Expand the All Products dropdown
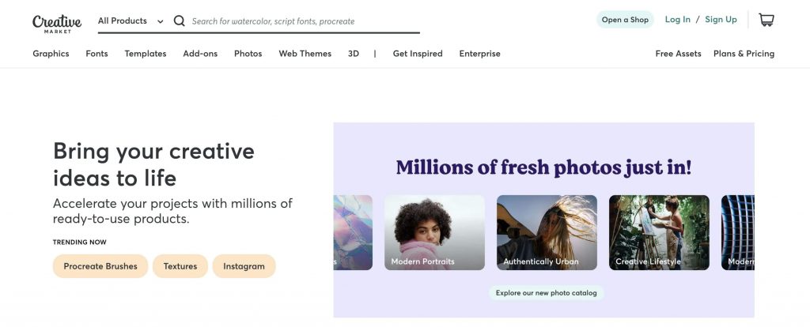This screenshot has height=327, width=810. pyautogui.click(x=131, y=21)
